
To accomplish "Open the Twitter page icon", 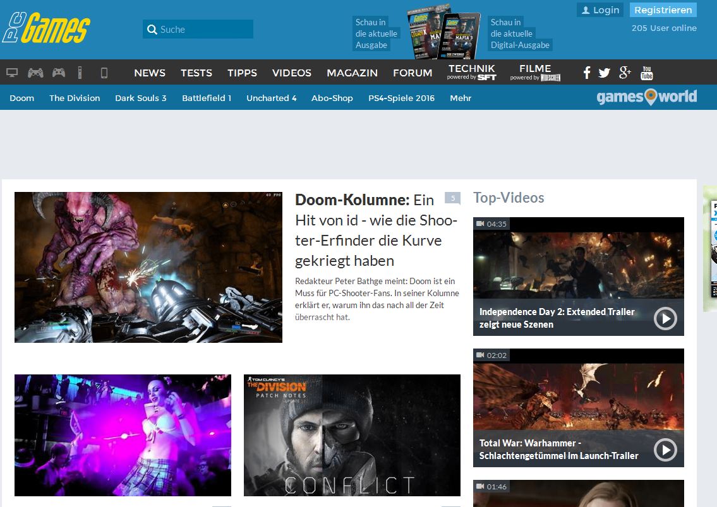I will (x=604, y=73).
